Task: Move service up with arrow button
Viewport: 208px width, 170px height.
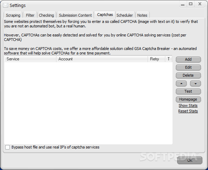Action: [181, 84]
